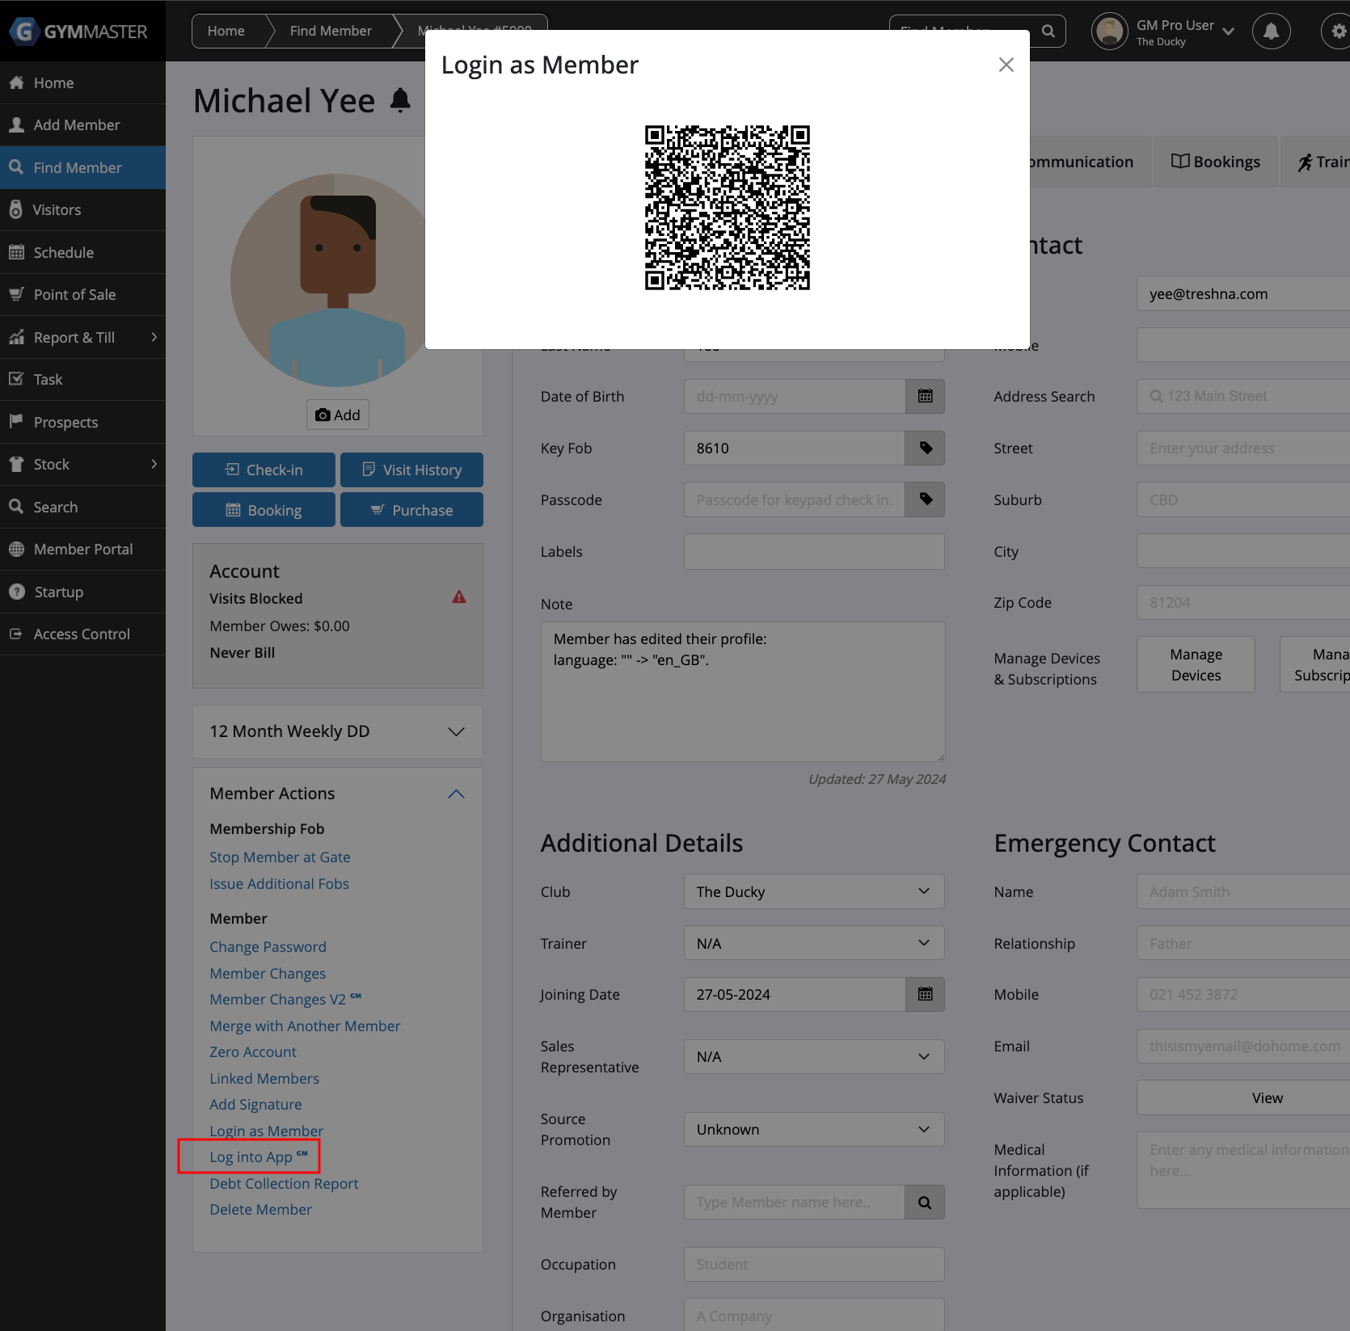Open the Club dropdown

coord(814,891)
